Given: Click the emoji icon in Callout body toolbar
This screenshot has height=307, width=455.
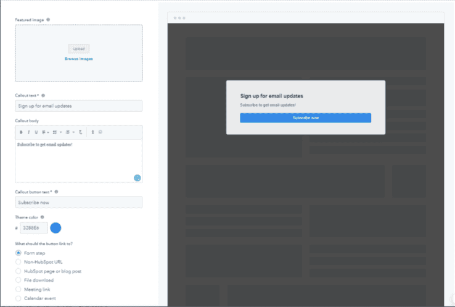Looking at the screenshot, I should [100, 132].
